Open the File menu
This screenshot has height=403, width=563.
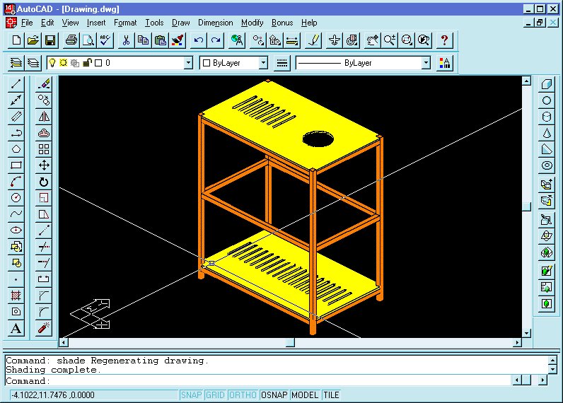[x=27, y=23]
